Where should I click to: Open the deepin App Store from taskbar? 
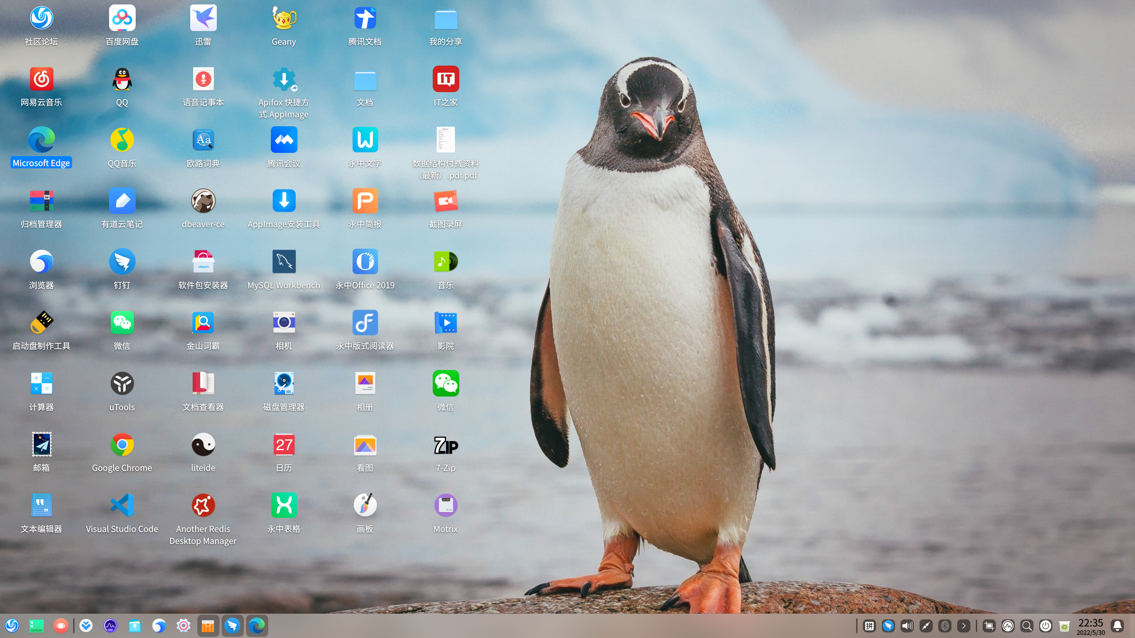point(207,626)
